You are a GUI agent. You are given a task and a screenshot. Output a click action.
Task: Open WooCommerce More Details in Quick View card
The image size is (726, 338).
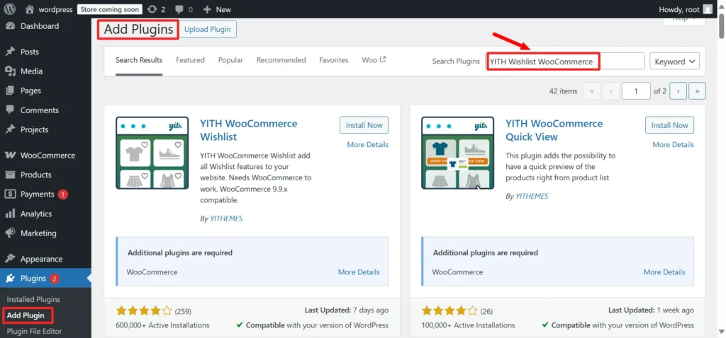(664, 272)
